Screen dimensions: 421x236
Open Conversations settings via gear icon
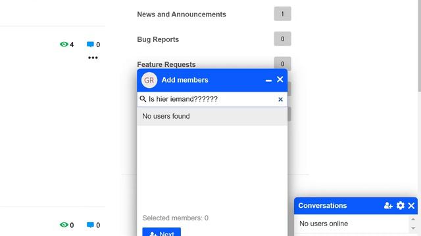click(x=401, y=205)
